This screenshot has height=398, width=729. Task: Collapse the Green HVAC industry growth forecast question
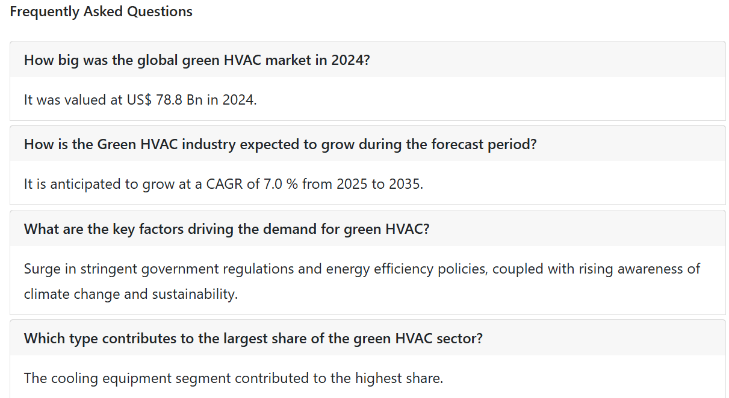point(367,144)
